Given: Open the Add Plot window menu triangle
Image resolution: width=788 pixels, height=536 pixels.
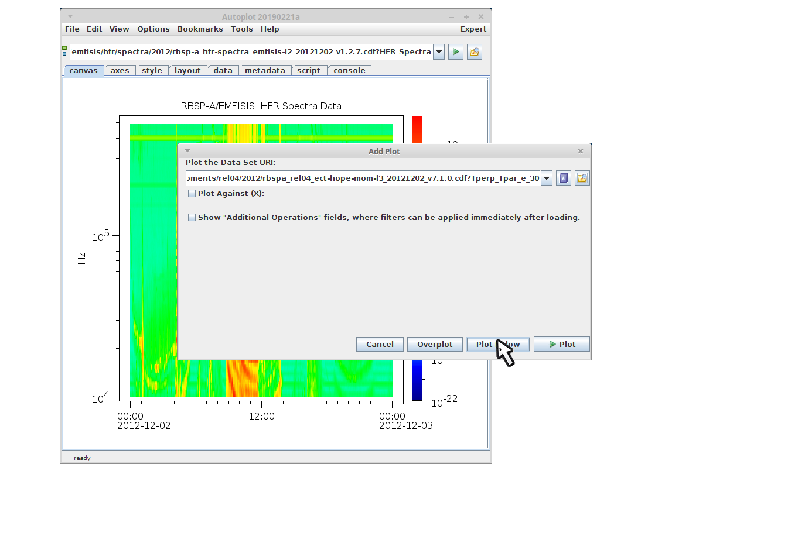Looking at the screenshot, I should coord(187,151).
